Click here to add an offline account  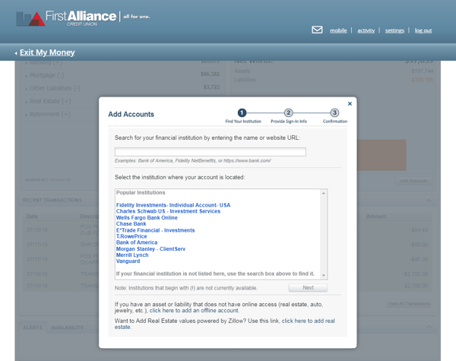[x=194, y=310]
